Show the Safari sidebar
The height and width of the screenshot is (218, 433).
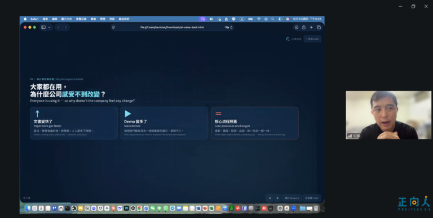(43, 27)
